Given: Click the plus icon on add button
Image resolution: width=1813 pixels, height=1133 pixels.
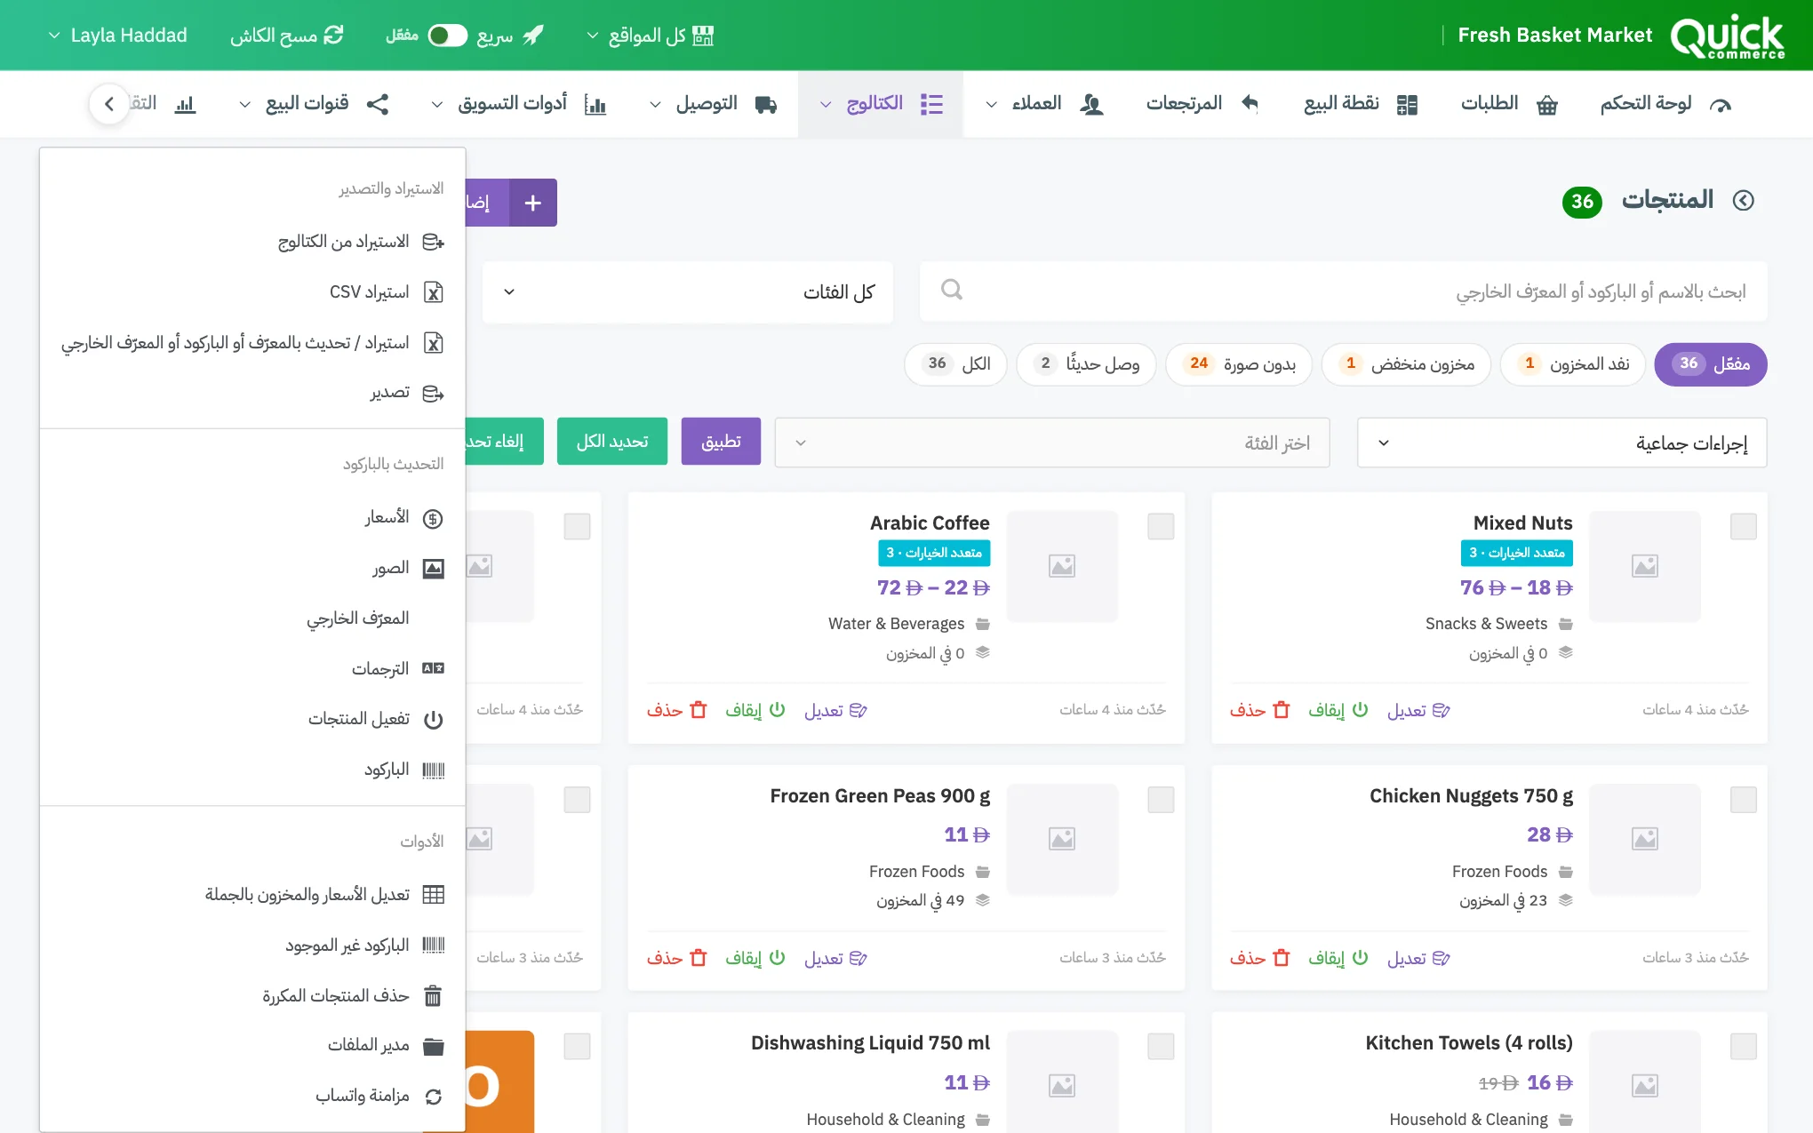Looking at the screenshot, I should 533,203.
